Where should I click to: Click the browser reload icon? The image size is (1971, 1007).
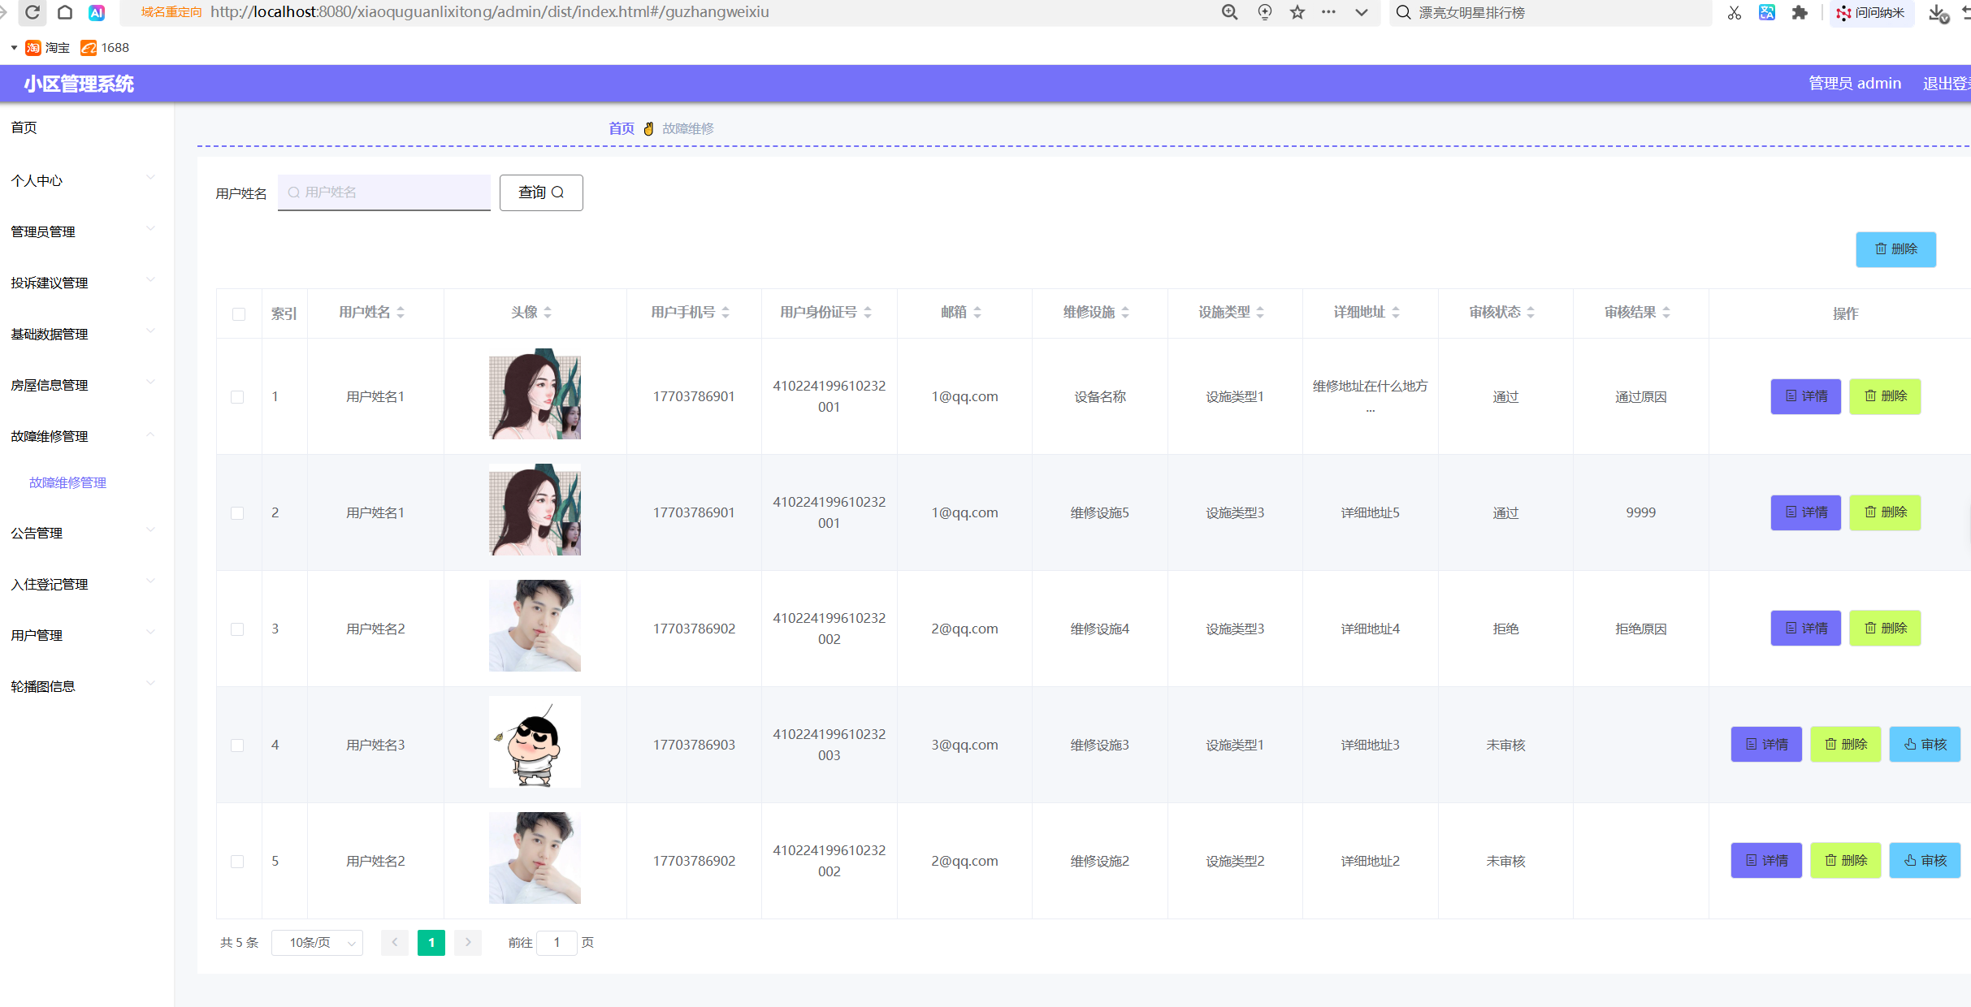coord(32,12)
